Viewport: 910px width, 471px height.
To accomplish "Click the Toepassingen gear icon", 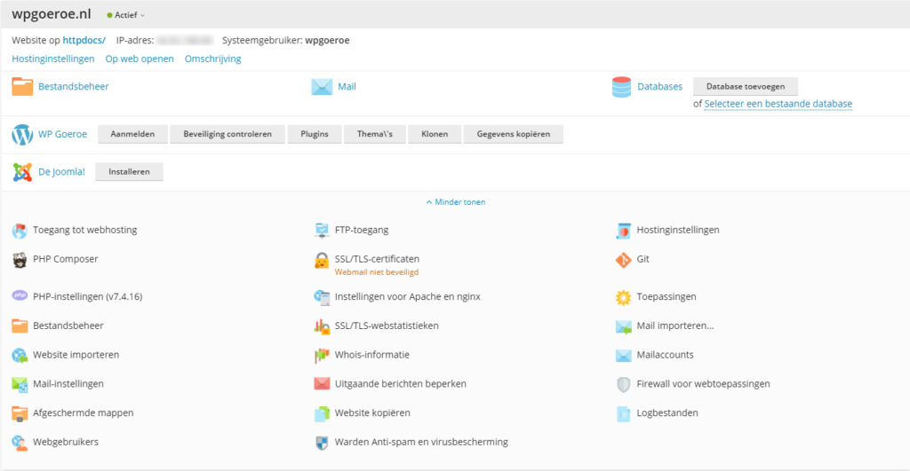I will pyautogui.click(x=623, y=297).
